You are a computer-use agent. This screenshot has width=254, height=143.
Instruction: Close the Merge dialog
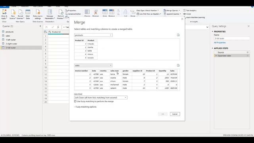[x=182, y=19]
